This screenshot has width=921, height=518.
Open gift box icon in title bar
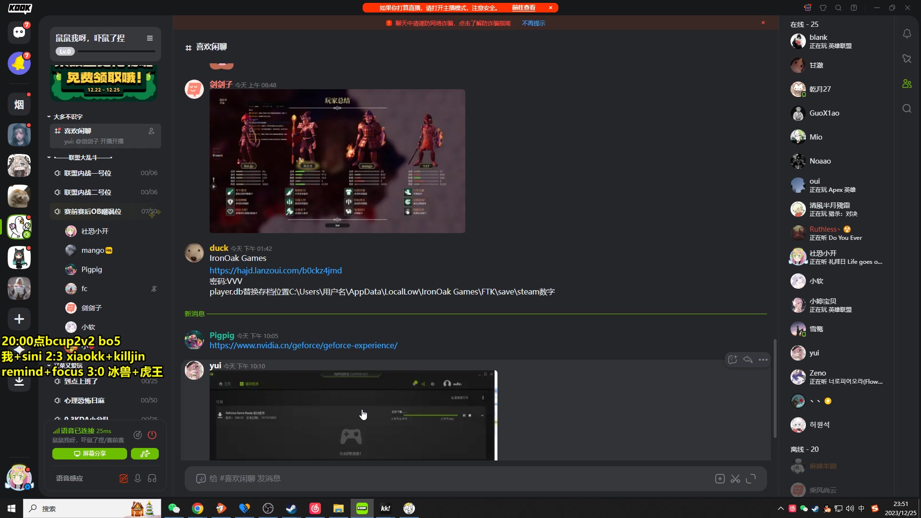[x=808, y=8]
